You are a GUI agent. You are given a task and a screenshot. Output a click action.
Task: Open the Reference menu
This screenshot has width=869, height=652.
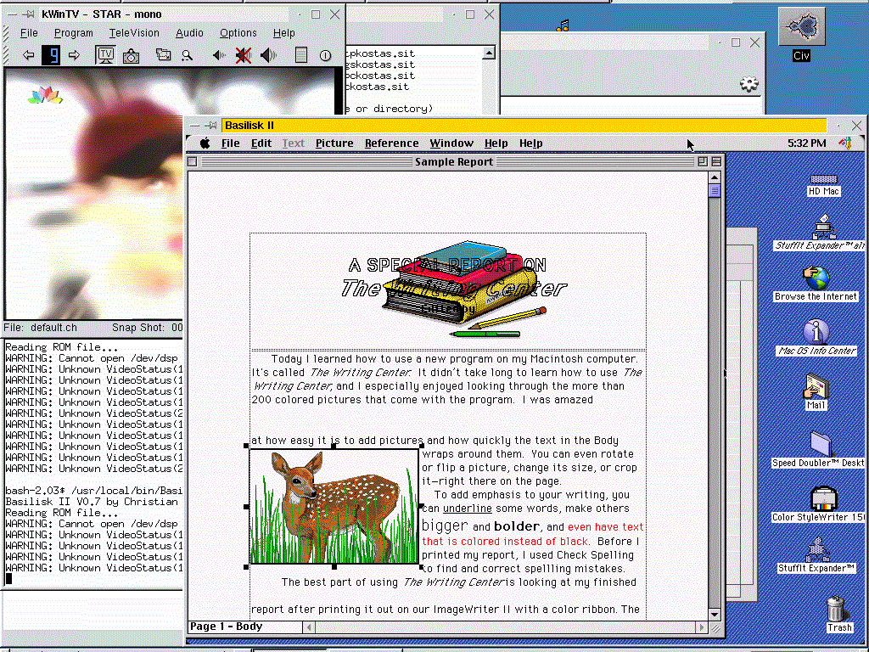[x=392, y=143]
